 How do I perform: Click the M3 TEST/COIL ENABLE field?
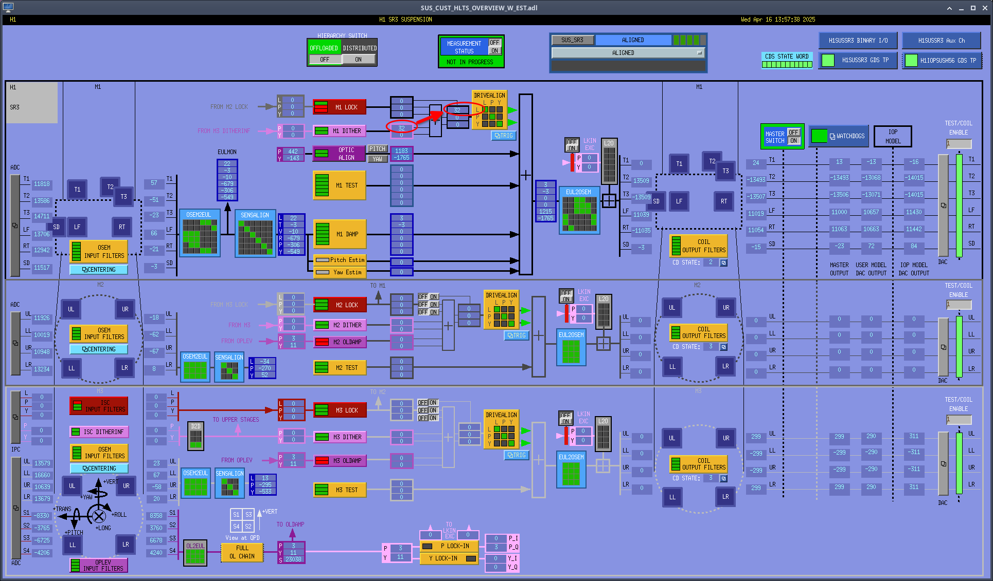coord(959,420)
